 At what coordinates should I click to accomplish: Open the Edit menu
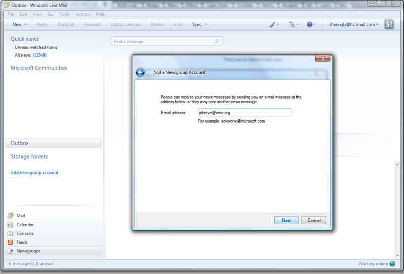pyautogui.click(x=23, y=14)
